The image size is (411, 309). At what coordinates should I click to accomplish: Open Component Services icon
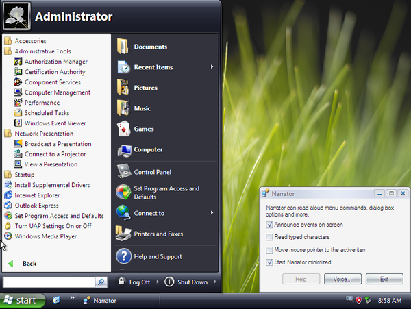[x=18, y=82]
